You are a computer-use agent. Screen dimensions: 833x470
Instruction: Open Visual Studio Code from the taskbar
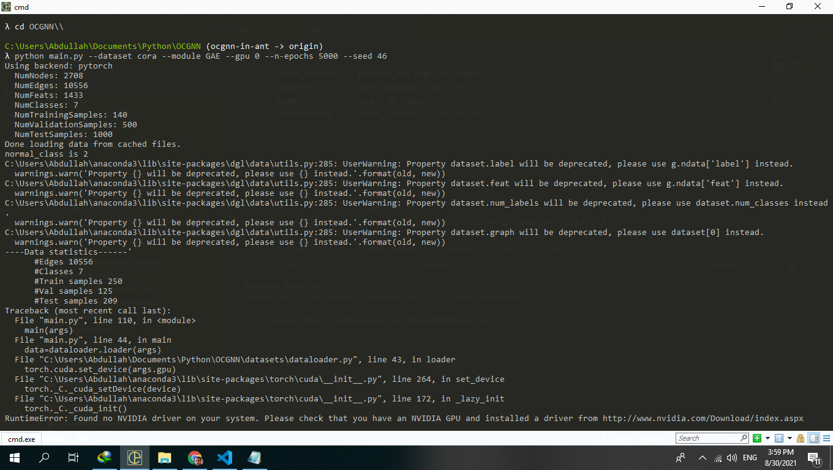(224, 457)
